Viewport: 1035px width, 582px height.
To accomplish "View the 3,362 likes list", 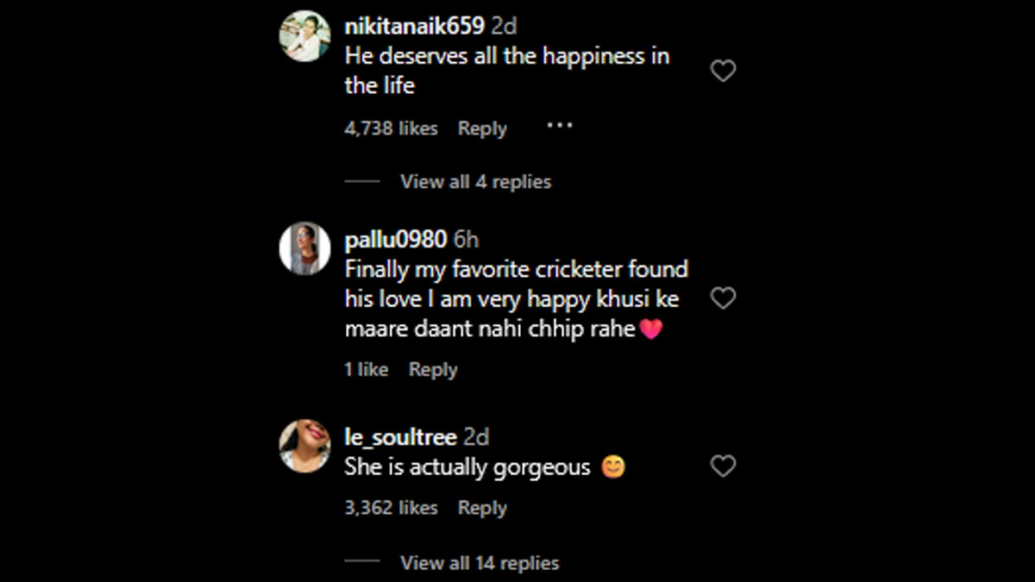I will (391, 508).
